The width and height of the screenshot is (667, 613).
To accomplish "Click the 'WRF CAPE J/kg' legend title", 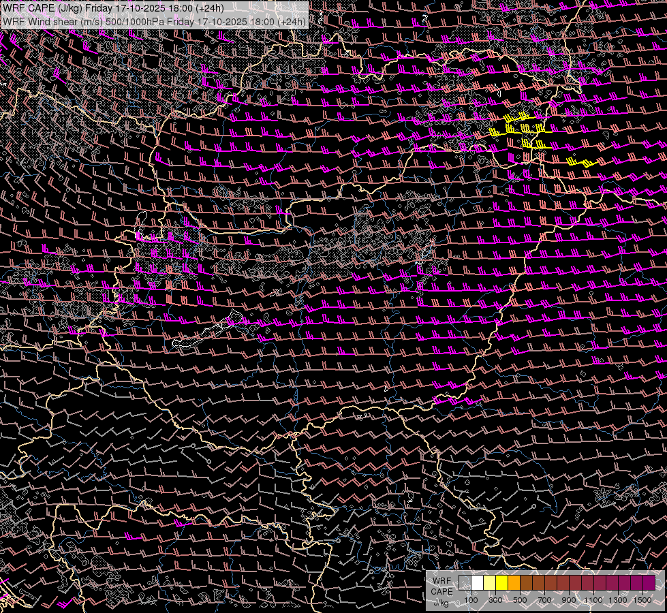I will pyautogui.click(x=441, y=591).
